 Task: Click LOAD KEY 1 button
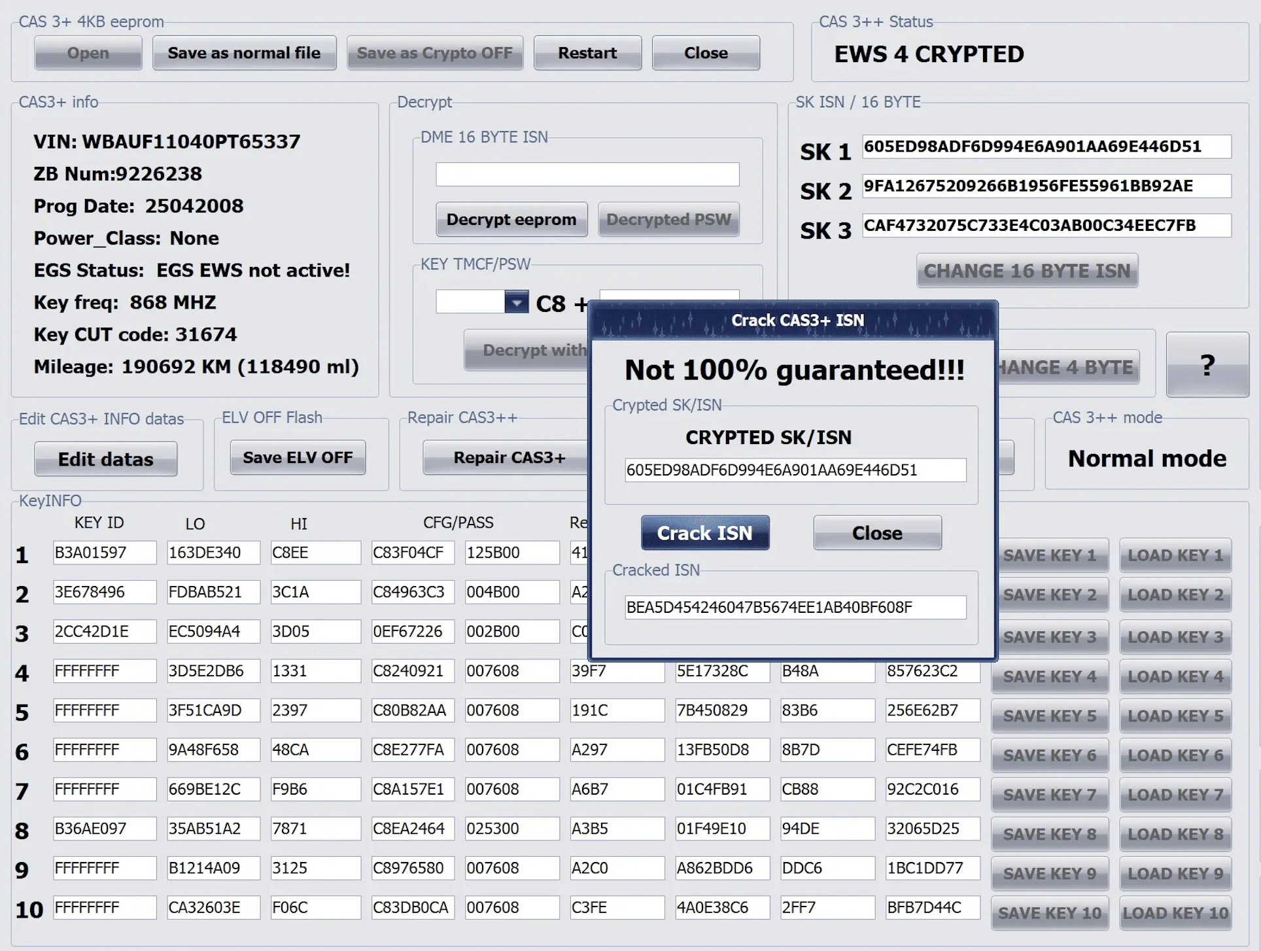(x=1175, y=555)
